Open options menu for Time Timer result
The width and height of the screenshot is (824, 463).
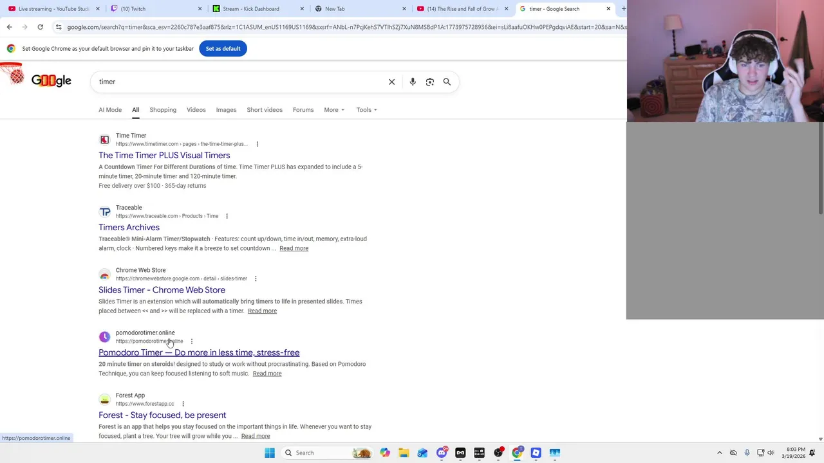pos(257,144)
